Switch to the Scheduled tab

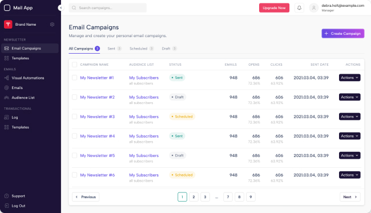[x=142, y=49]
